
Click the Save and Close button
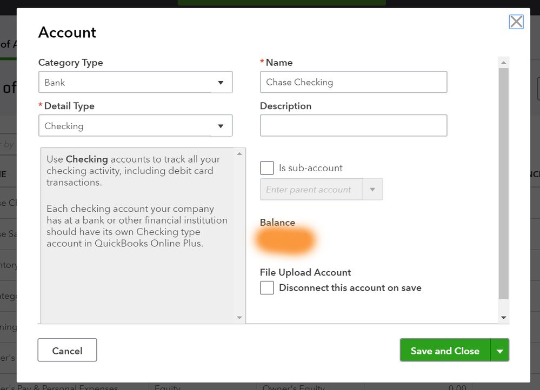444,351
